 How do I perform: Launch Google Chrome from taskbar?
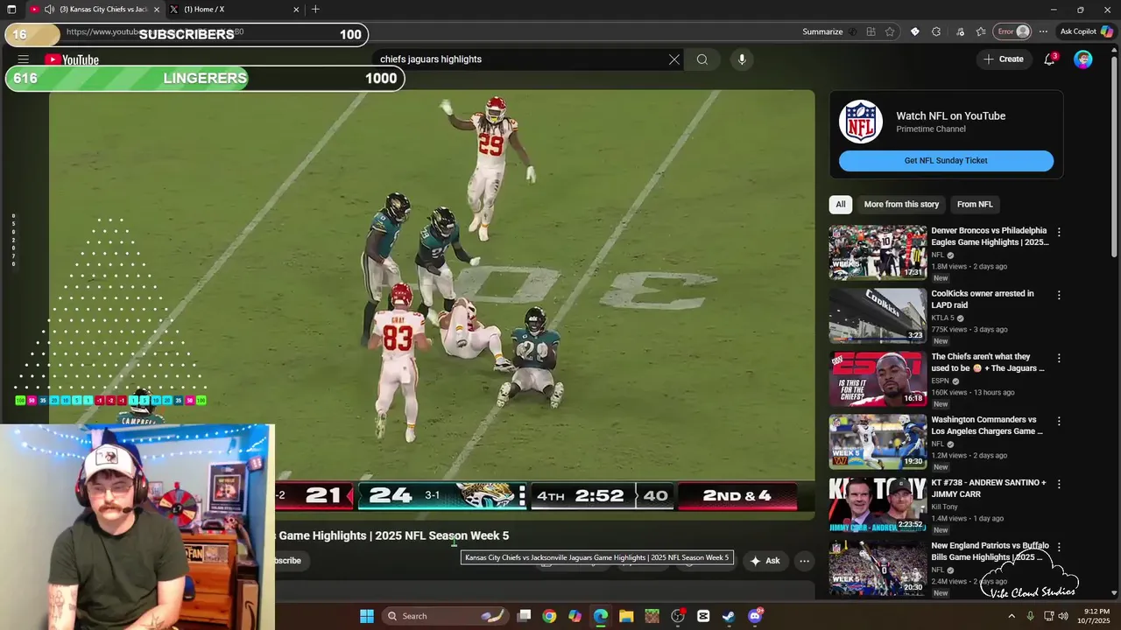pos(549,616)
